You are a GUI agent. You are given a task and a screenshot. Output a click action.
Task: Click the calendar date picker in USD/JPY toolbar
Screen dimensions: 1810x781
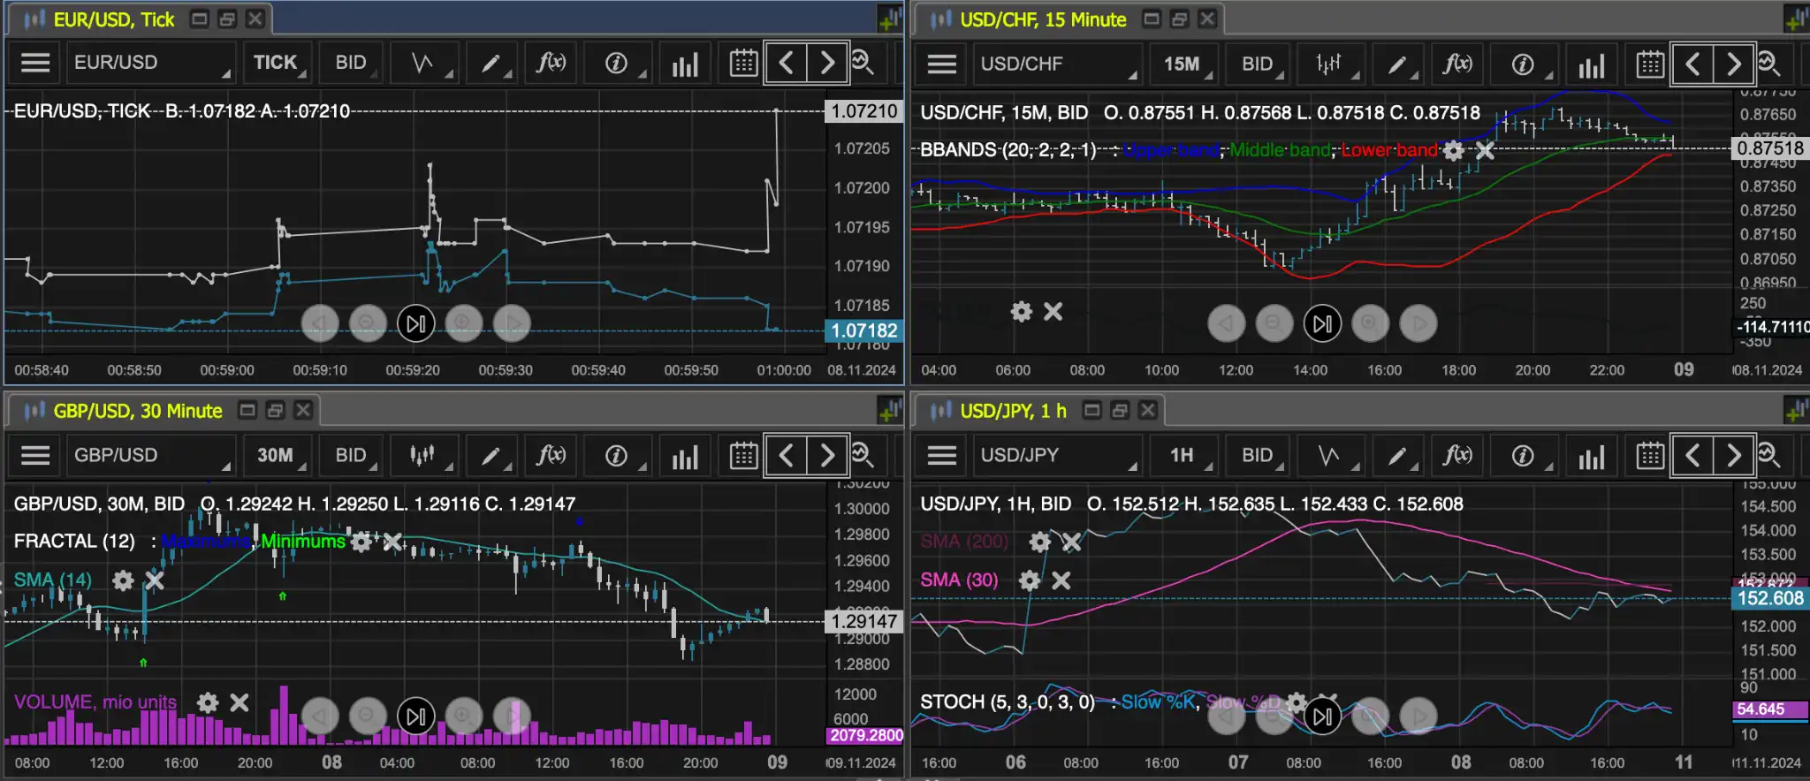click(1649, 456)
